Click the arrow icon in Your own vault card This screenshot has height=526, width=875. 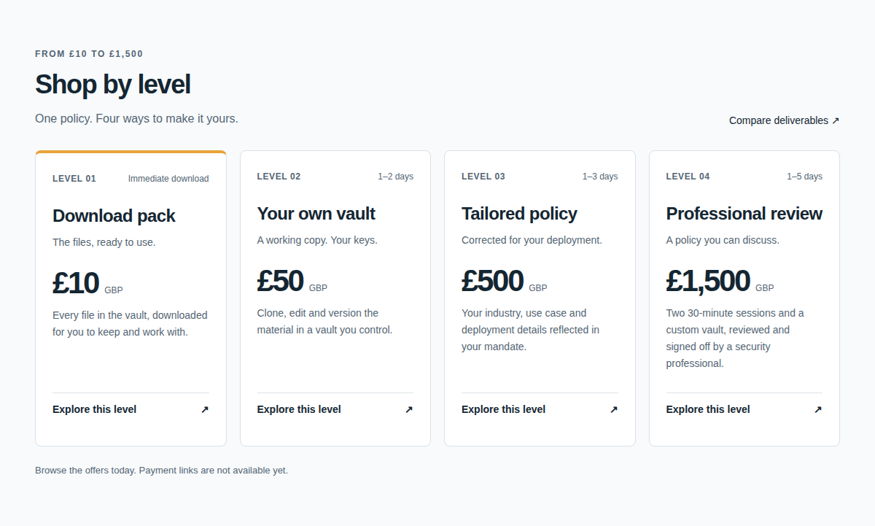tap(409, 409)
